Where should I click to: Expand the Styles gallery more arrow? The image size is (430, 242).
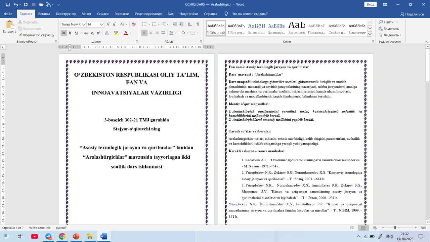370,34
